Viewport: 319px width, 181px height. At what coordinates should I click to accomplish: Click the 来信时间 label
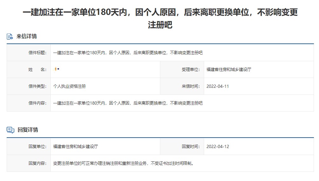[x=190, y=86]
